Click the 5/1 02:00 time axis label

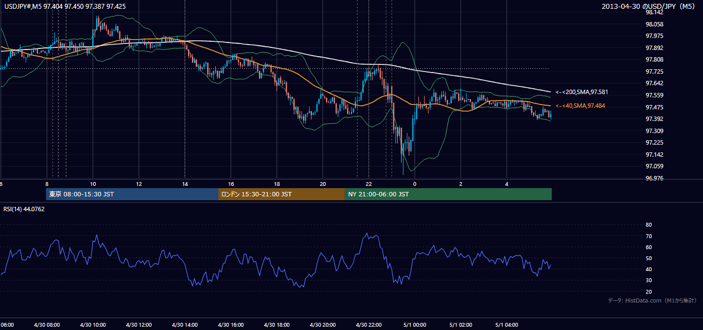[461, 324]
